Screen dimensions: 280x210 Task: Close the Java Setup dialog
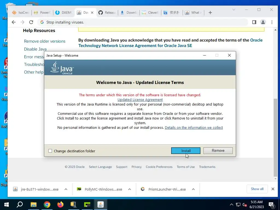[229, 55]
